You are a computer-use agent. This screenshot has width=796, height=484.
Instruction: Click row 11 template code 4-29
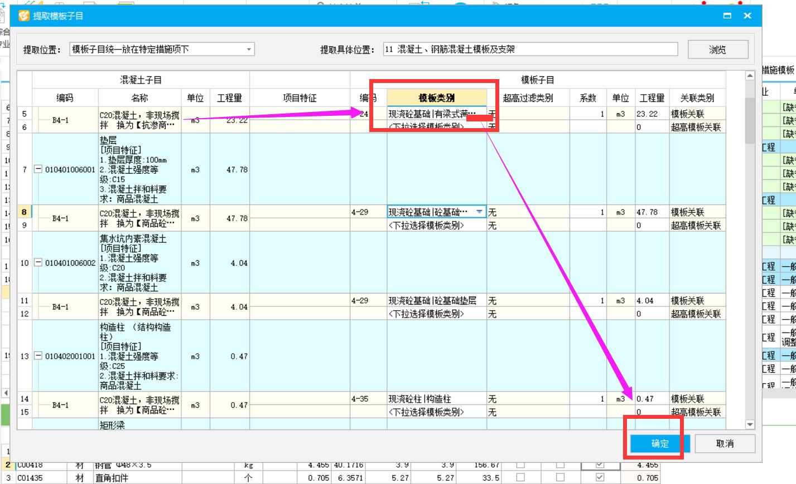click(368, 300)
